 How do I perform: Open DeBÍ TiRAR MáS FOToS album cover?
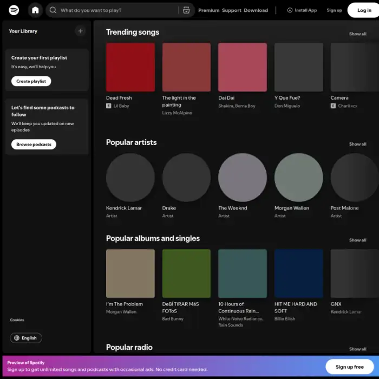pyautogui.click(x=186, y=273)
